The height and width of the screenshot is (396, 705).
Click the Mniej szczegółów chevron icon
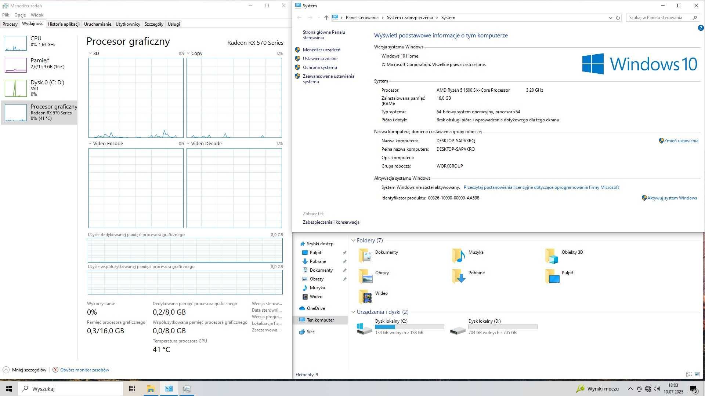tap(6, 370)
